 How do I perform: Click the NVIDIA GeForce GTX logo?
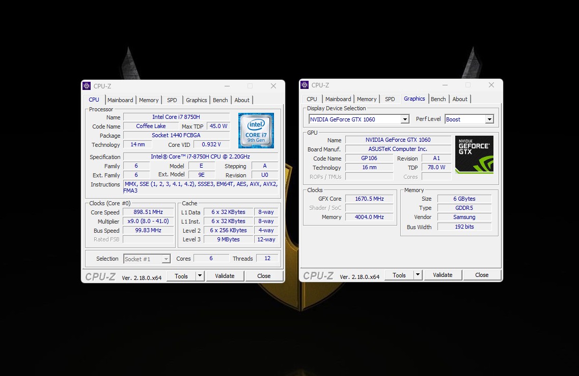474,154
